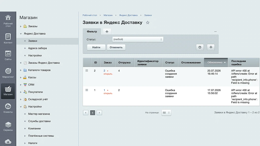
Task: Open Адреса забора in the sidebar
Action: click(x=38, y=48)
